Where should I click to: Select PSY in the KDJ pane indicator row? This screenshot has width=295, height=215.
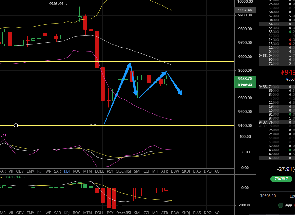point(110,171)
